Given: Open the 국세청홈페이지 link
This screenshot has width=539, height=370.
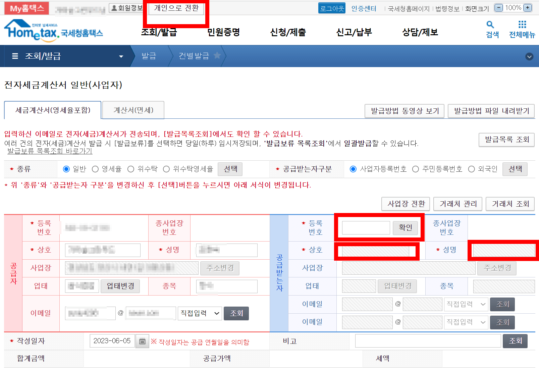Looking at the screenshot, I should pos(409,9).
